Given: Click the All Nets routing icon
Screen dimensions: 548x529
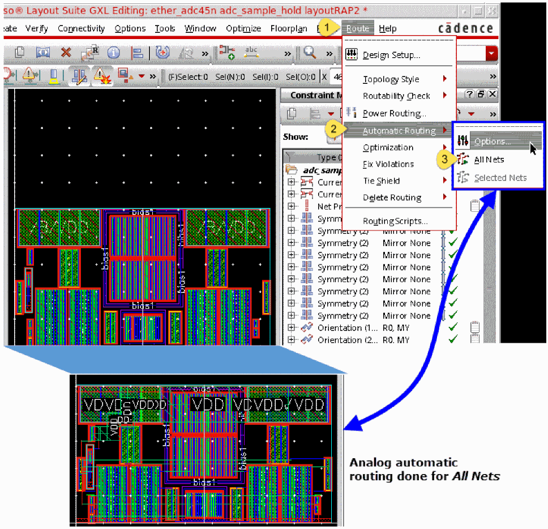Looking at the screenshot, I should click(x=463, y=160).
